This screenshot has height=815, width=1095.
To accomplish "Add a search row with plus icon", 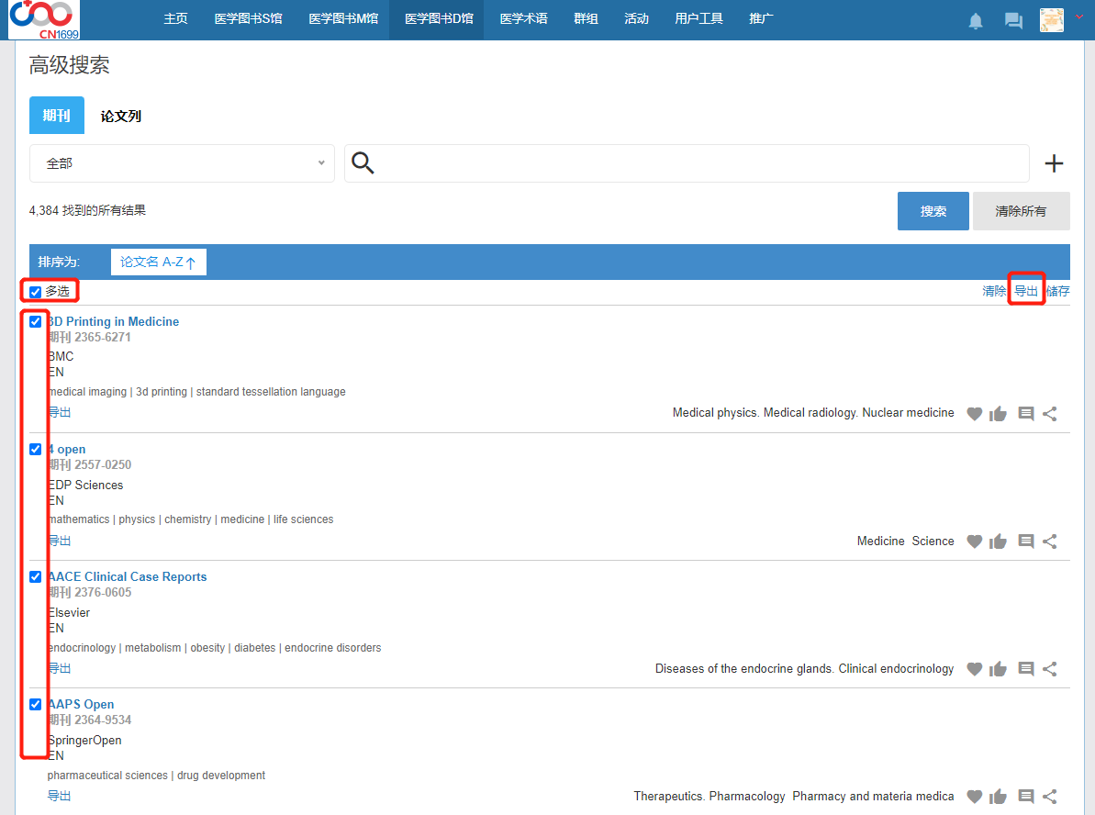I will pyautogui.click(x=1054, y=163).
